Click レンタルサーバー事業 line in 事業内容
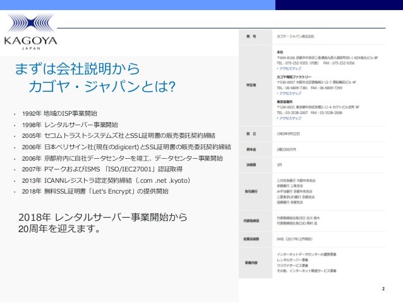This screenshot has height=303, width=403. click(292, 260)
